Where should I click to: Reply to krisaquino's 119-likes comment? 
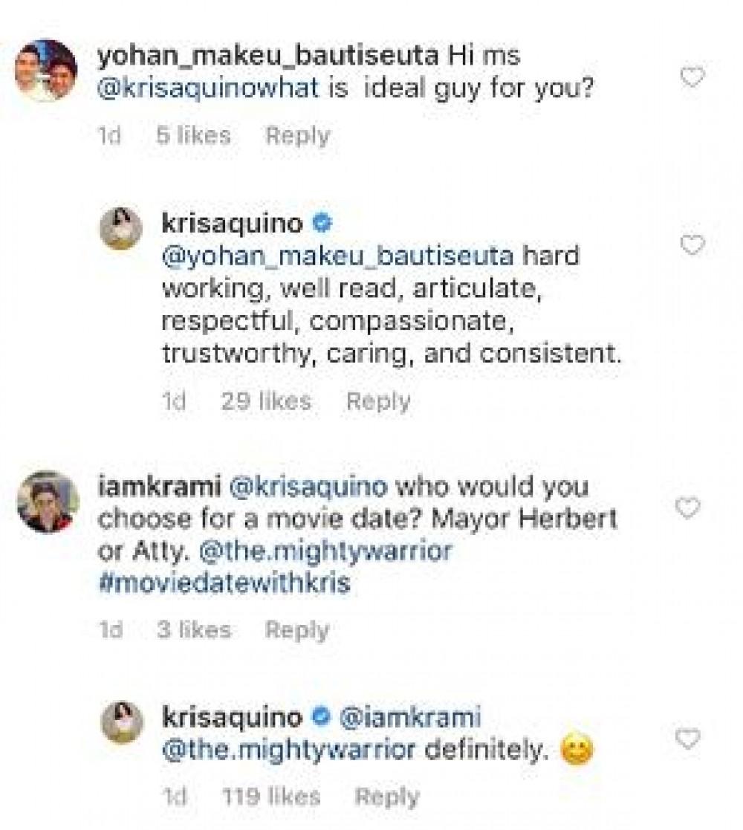click(387, 797)
